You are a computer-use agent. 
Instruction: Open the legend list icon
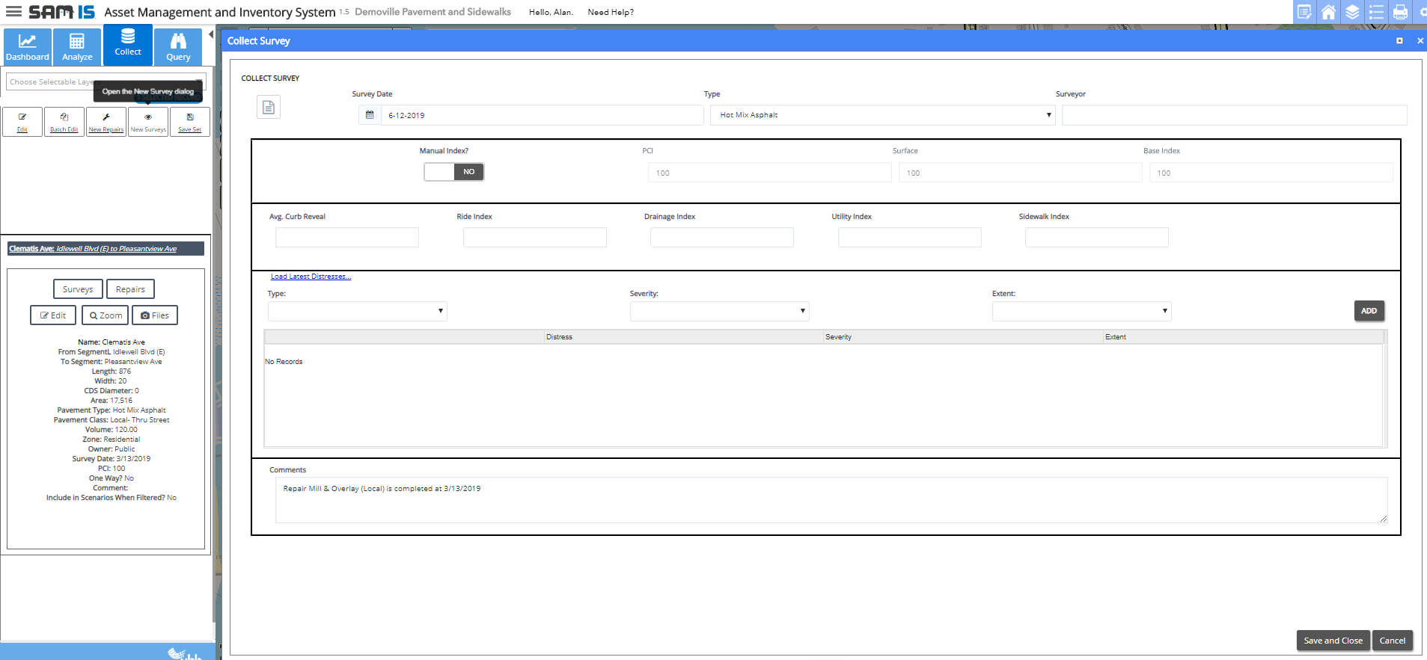pyautogui.click(x=1376, y=12)
